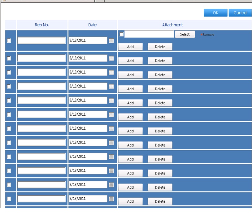
Task: Delete attachment in the sixth row
Action: tap(160, 117)
